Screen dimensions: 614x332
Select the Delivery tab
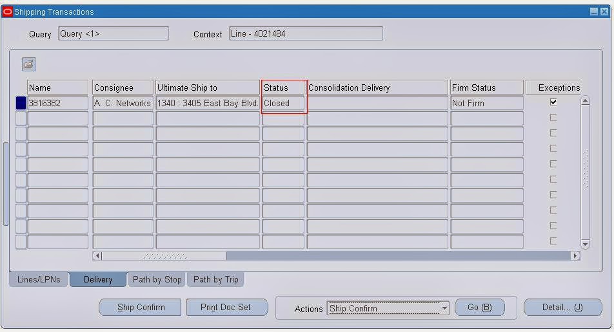point(98,280)
